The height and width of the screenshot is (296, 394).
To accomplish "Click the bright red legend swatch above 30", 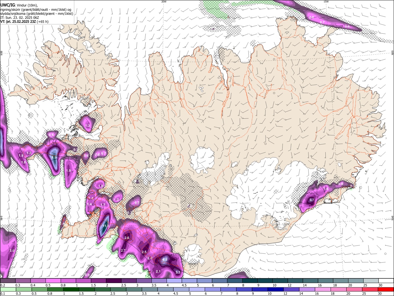I will pyautogui.click(x=386, y=289).
